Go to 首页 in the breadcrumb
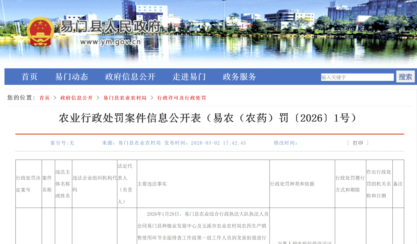Screen dimensions: 417x244 tap(44, 98)
